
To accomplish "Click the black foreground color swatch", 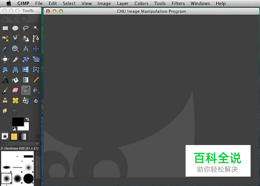I will tap(18, 122).
